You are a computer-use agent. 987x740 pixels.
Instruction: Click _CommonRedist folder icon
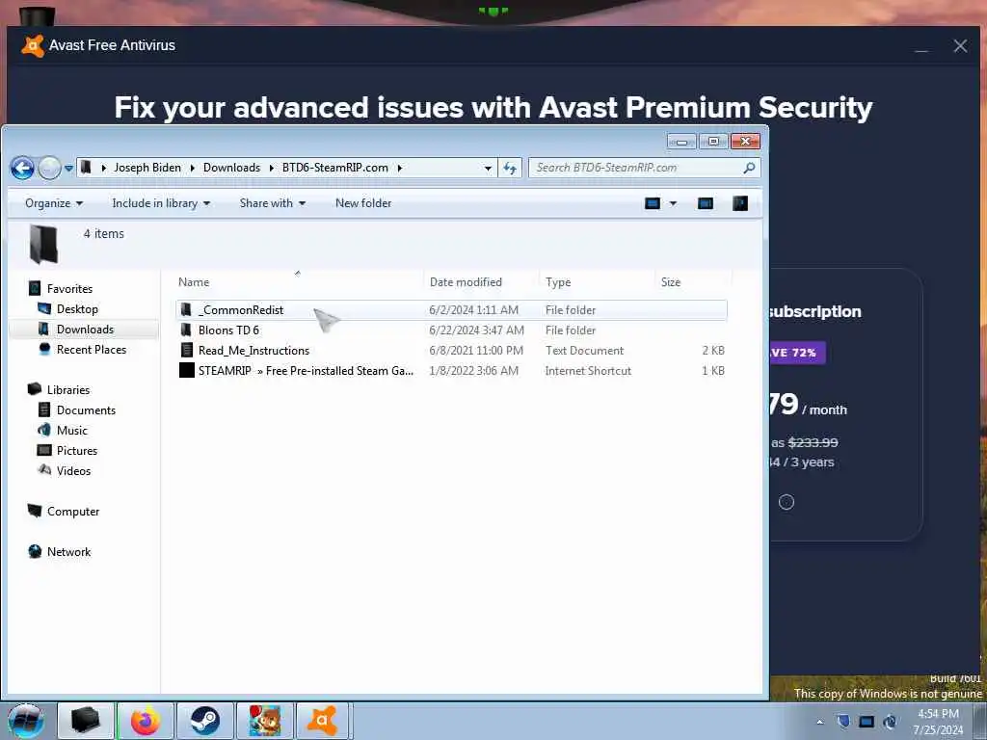click(186, 309)
